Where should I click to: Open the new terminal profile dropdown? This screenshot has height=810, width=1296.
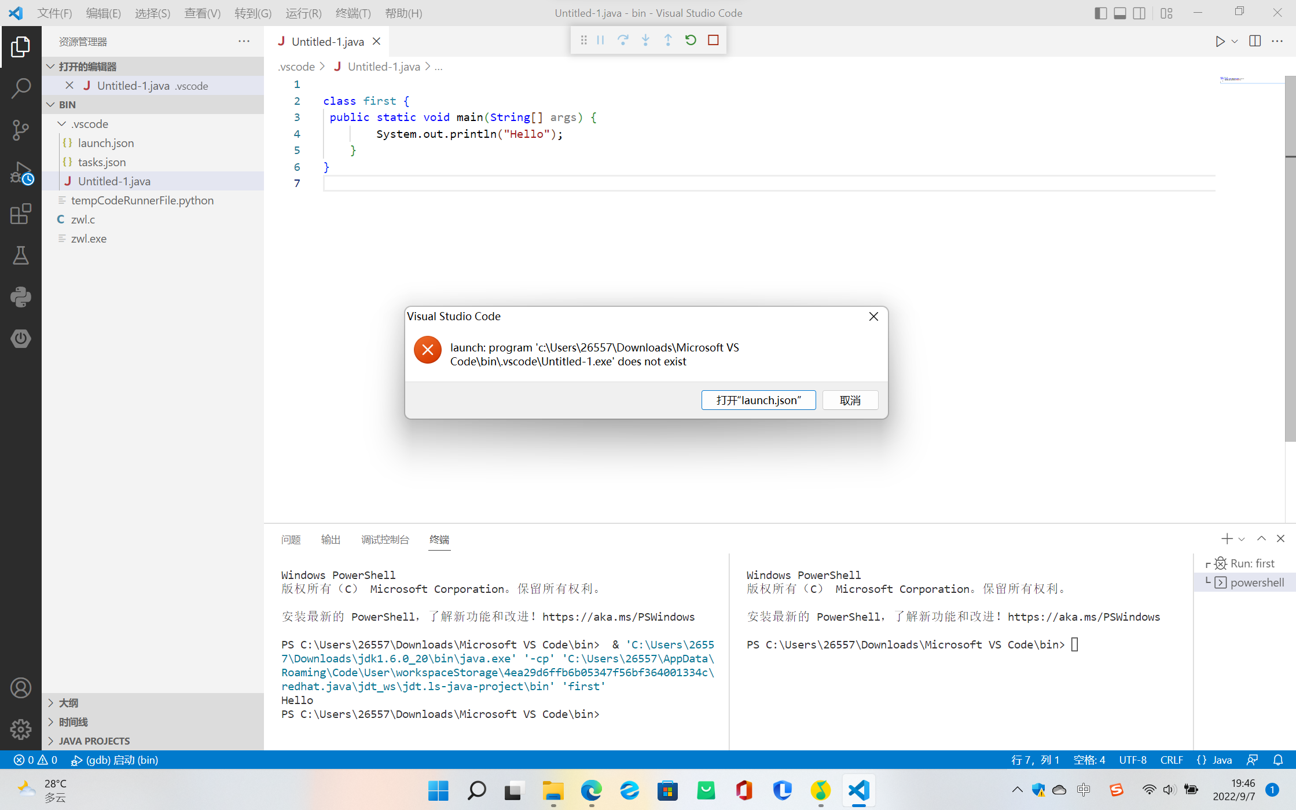pos(1241,539)
